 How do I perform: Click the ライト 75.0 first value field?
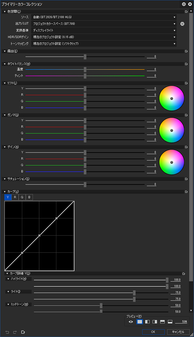(176, 293)
